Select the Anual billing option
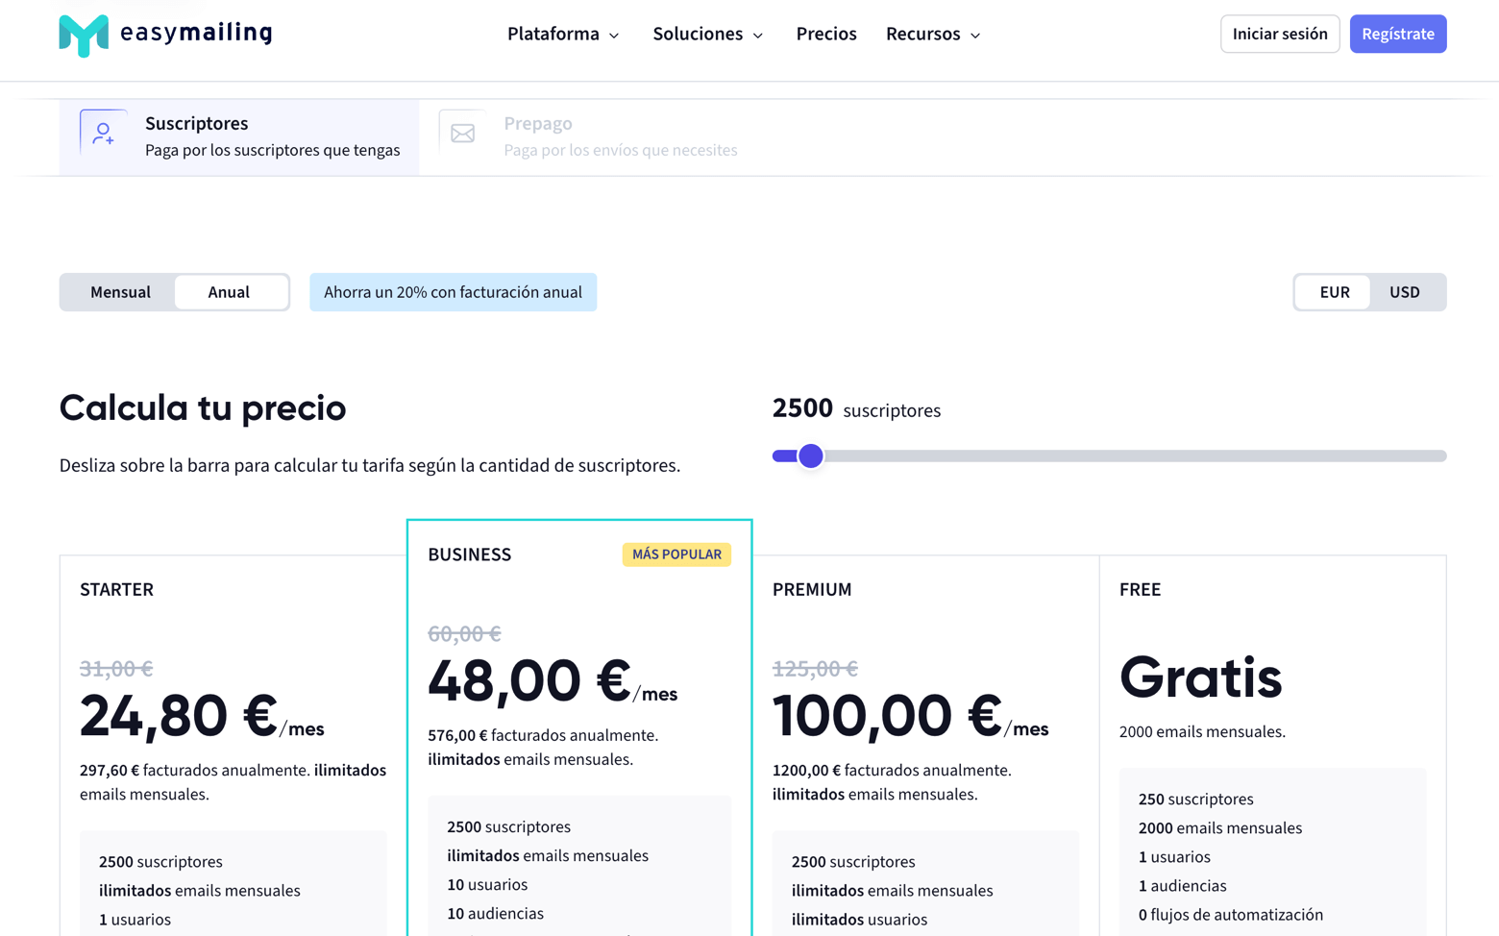The image size is (1499, 936). pos(231,292)
